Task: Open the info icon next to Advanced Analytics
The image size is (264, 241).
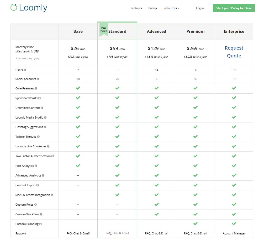Action: coord(43,175)
